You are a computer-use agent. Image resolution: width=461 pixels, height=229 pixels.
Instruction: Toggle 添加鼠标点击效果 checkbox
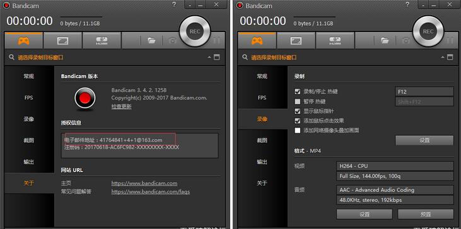(298, 121)
